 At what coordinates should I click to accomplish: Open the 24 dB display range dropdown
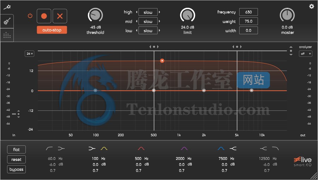click(x=30, y=54)
